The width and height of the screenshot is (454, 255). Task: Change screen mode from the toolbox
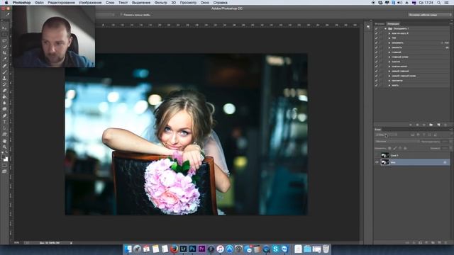(4, 171)
